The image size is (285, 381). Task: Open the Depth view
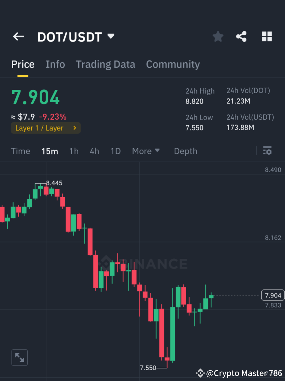(x=185, y=151)
